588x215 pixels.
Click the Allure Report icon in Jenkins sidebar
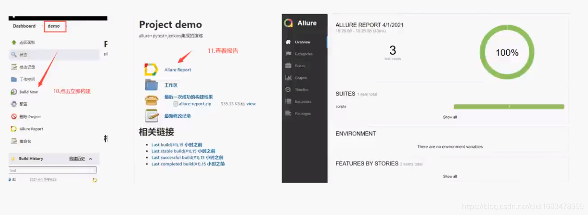(14, 129)
